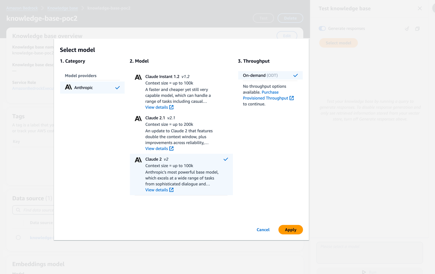Click the Test button in the page header

[x=263, y=18]
